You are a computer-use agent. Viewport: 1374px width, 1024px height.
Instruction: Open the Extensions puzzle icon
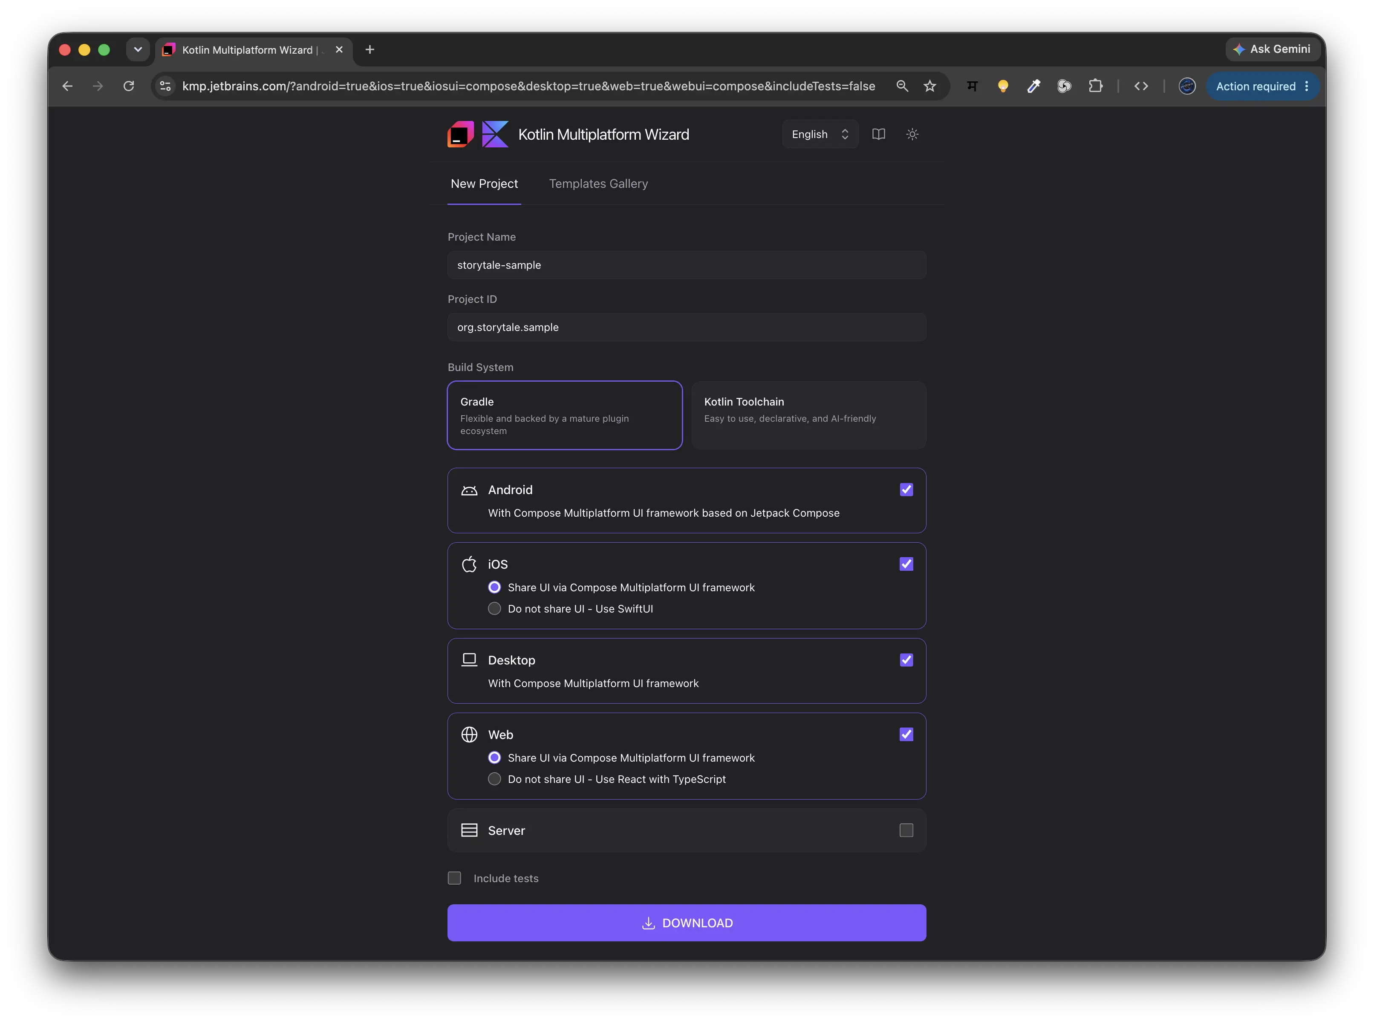(1095, 86)
